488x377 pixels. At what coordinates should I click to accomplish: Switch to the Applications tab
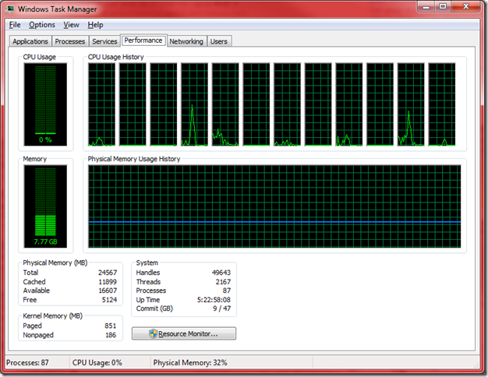(x=30, y=41)
